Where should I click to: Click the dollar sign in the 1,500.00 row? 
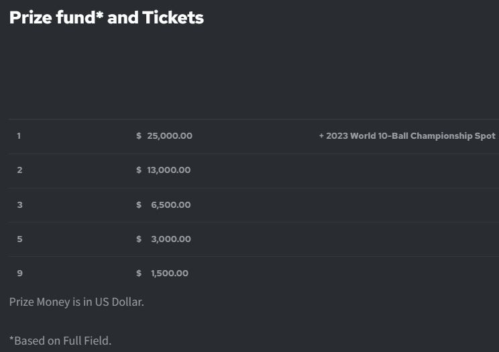(x=139, y=273)
